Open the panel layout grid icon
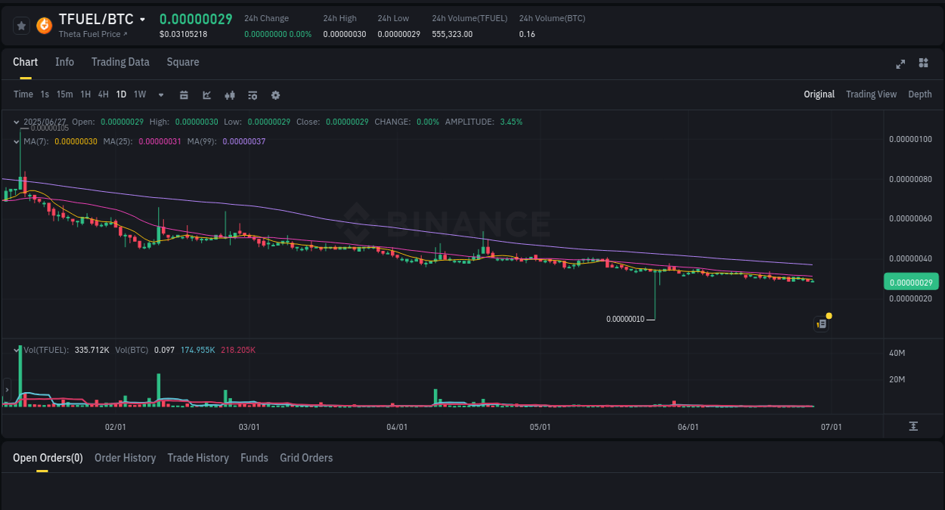Image resolution: width=945 pixels, height=510 pixels. [x=923, y=63]
